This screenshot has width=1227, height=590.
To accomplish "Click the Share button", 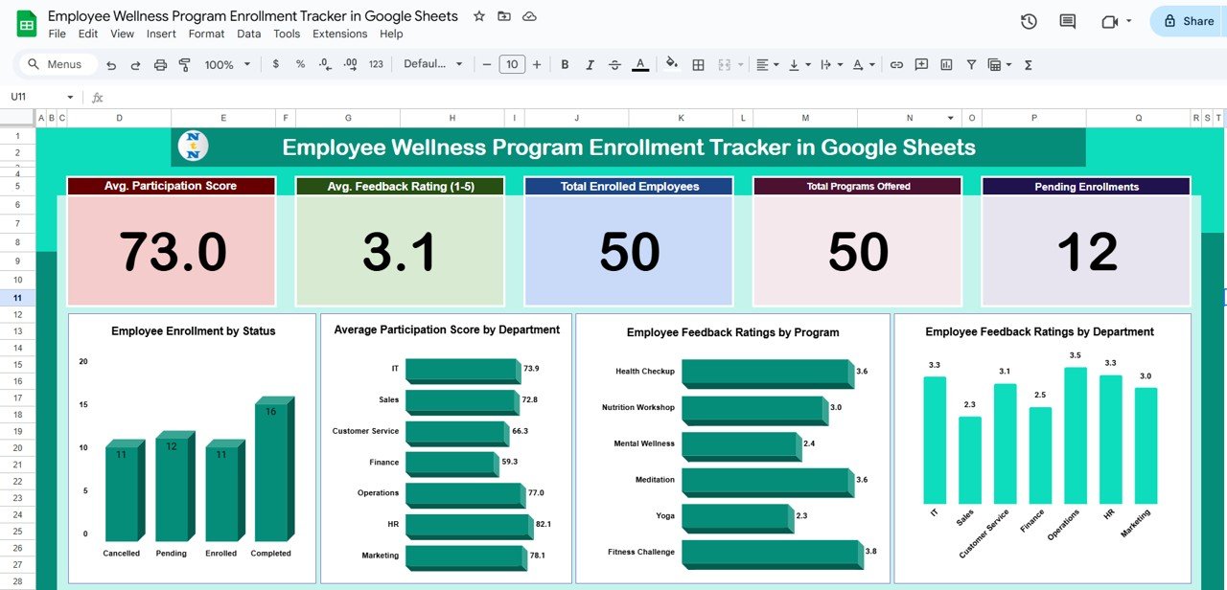I will pos(1189,21).
